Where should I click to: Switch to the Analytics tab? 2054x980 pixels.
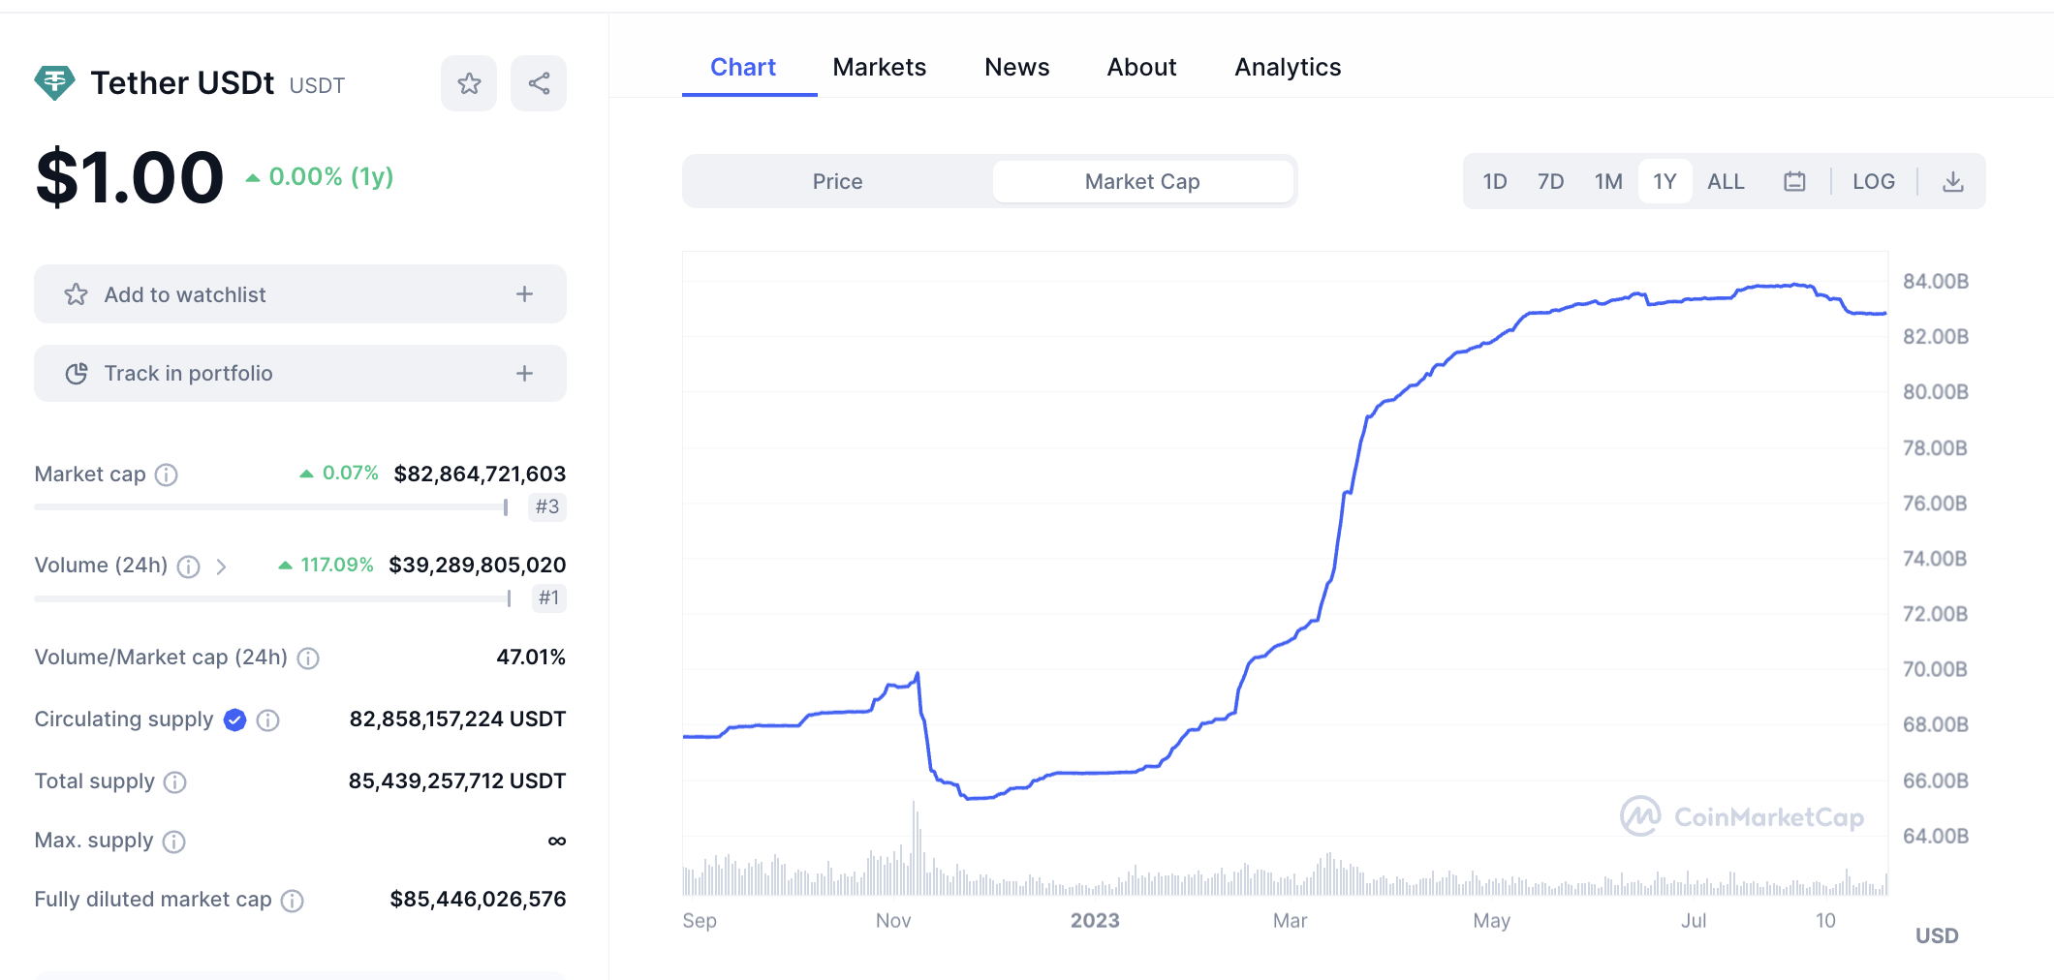tap(1287, 67)
